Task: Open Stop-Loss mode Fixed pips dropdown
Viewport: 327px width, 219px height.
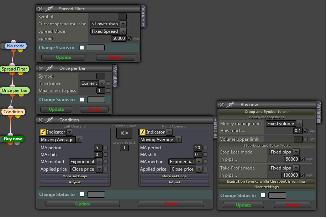Action: 284,152
